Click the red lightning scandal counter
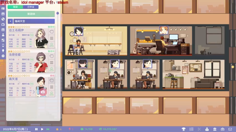The image size is (236, 132). [71, 129]
